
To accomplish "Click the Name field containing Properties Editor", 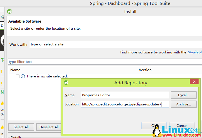I will pyautogui.click(x=125, y=95).
